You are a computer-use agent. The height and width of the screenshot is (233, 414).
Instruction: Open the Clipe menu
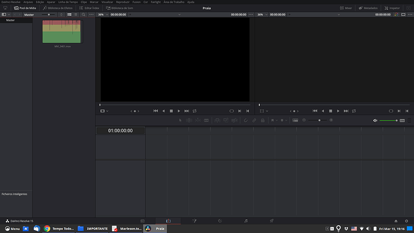(83, 2)
